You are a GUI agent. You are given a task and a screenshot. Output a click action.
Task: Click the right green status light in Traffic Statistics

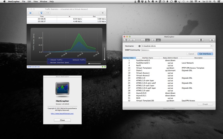(x=105, y=67)
